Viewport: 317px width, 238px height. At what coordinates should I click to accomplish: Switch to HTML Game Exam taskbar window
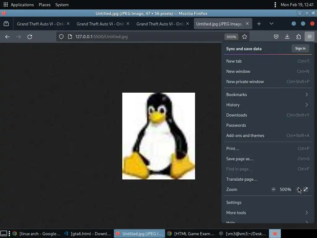(x=191, y=234)
